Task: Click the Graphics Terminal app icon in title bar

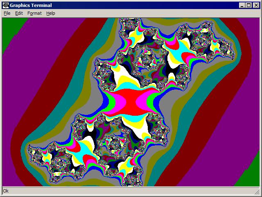Action: (5, 5)
